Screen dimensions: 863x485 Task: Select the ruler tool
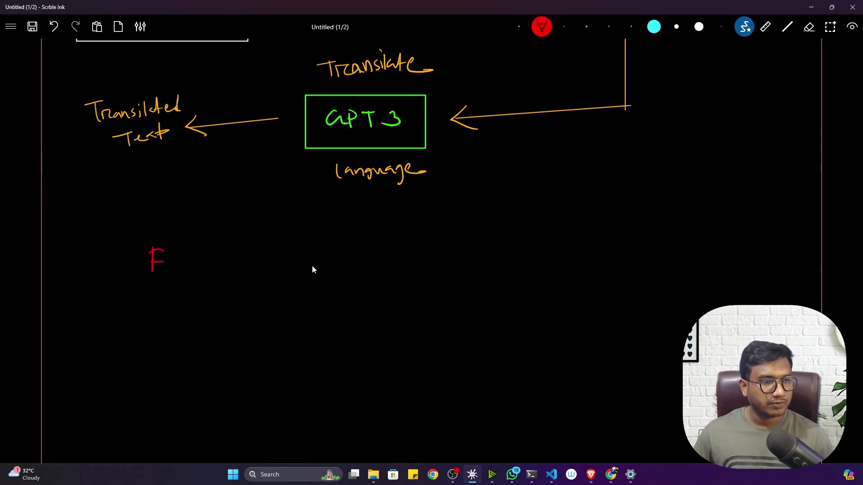tap(765, 26)
